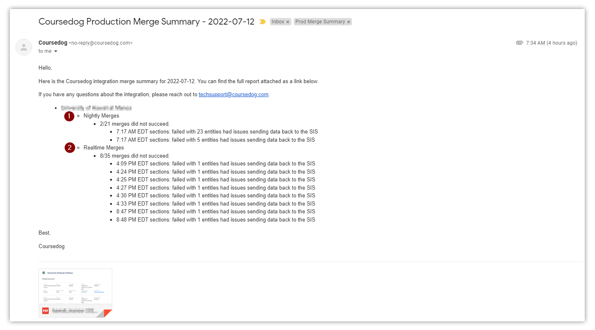
Task: Click '8/35 merges did not succeed.' text
Action: tap(135, 156)
